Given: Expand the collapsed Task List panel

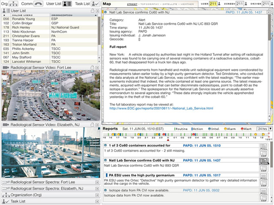Looking at the screenshot, I should [x=51, y=201].
